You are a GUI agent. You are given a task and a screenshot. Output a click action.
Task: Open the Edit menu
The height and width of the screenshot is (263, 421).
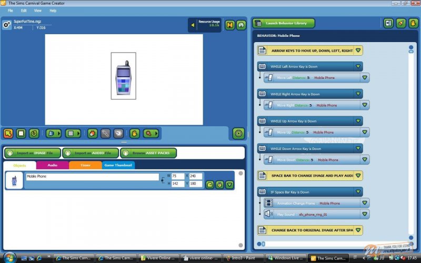pyautogui.click(x=24, y=11)
